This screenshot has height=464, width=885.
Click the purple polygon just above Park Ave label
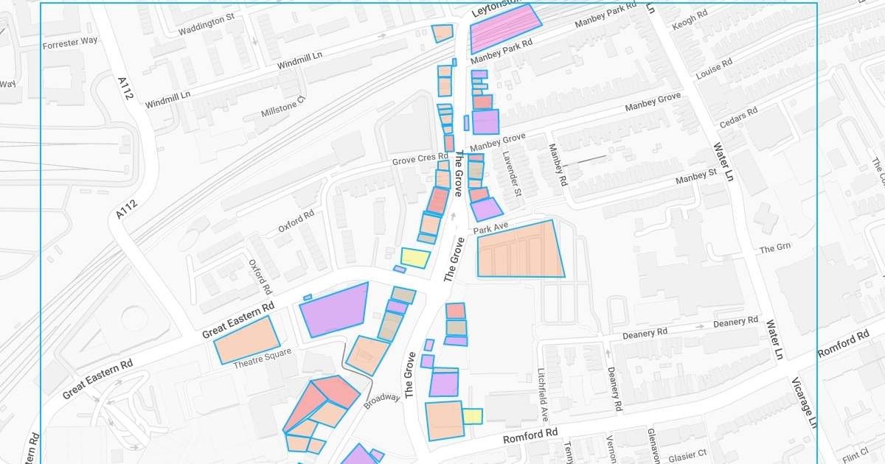486,209
